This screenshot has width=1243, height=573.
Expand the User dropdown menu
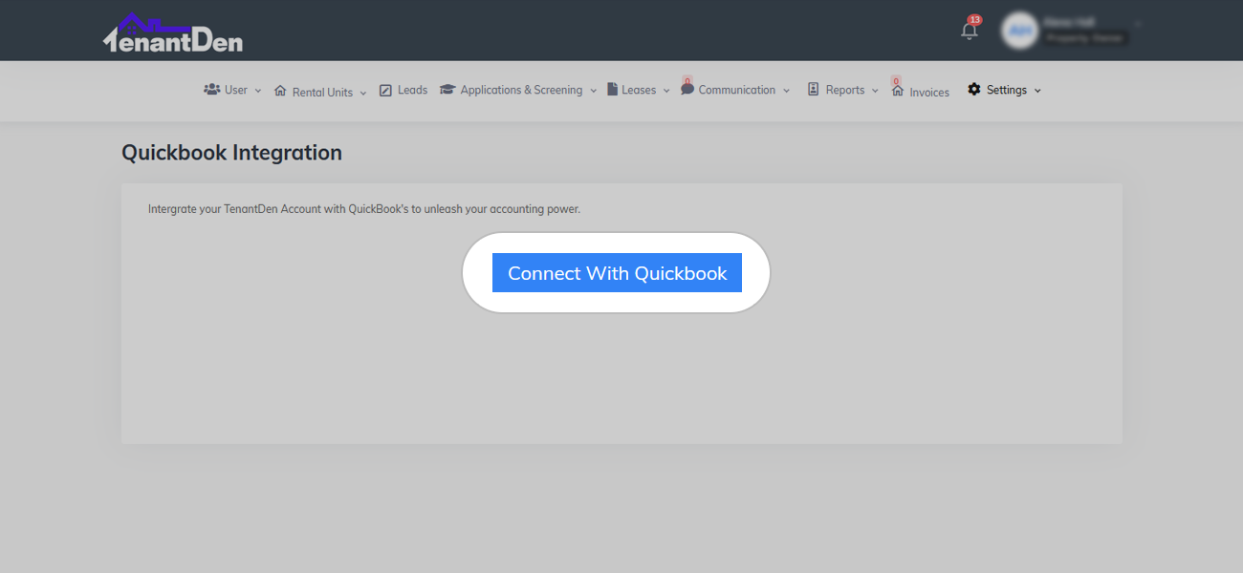point(258,90)
